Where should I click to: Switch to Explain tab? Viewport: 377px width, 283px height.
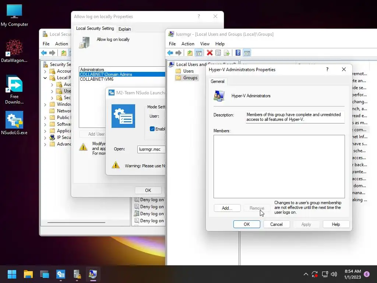124,29
